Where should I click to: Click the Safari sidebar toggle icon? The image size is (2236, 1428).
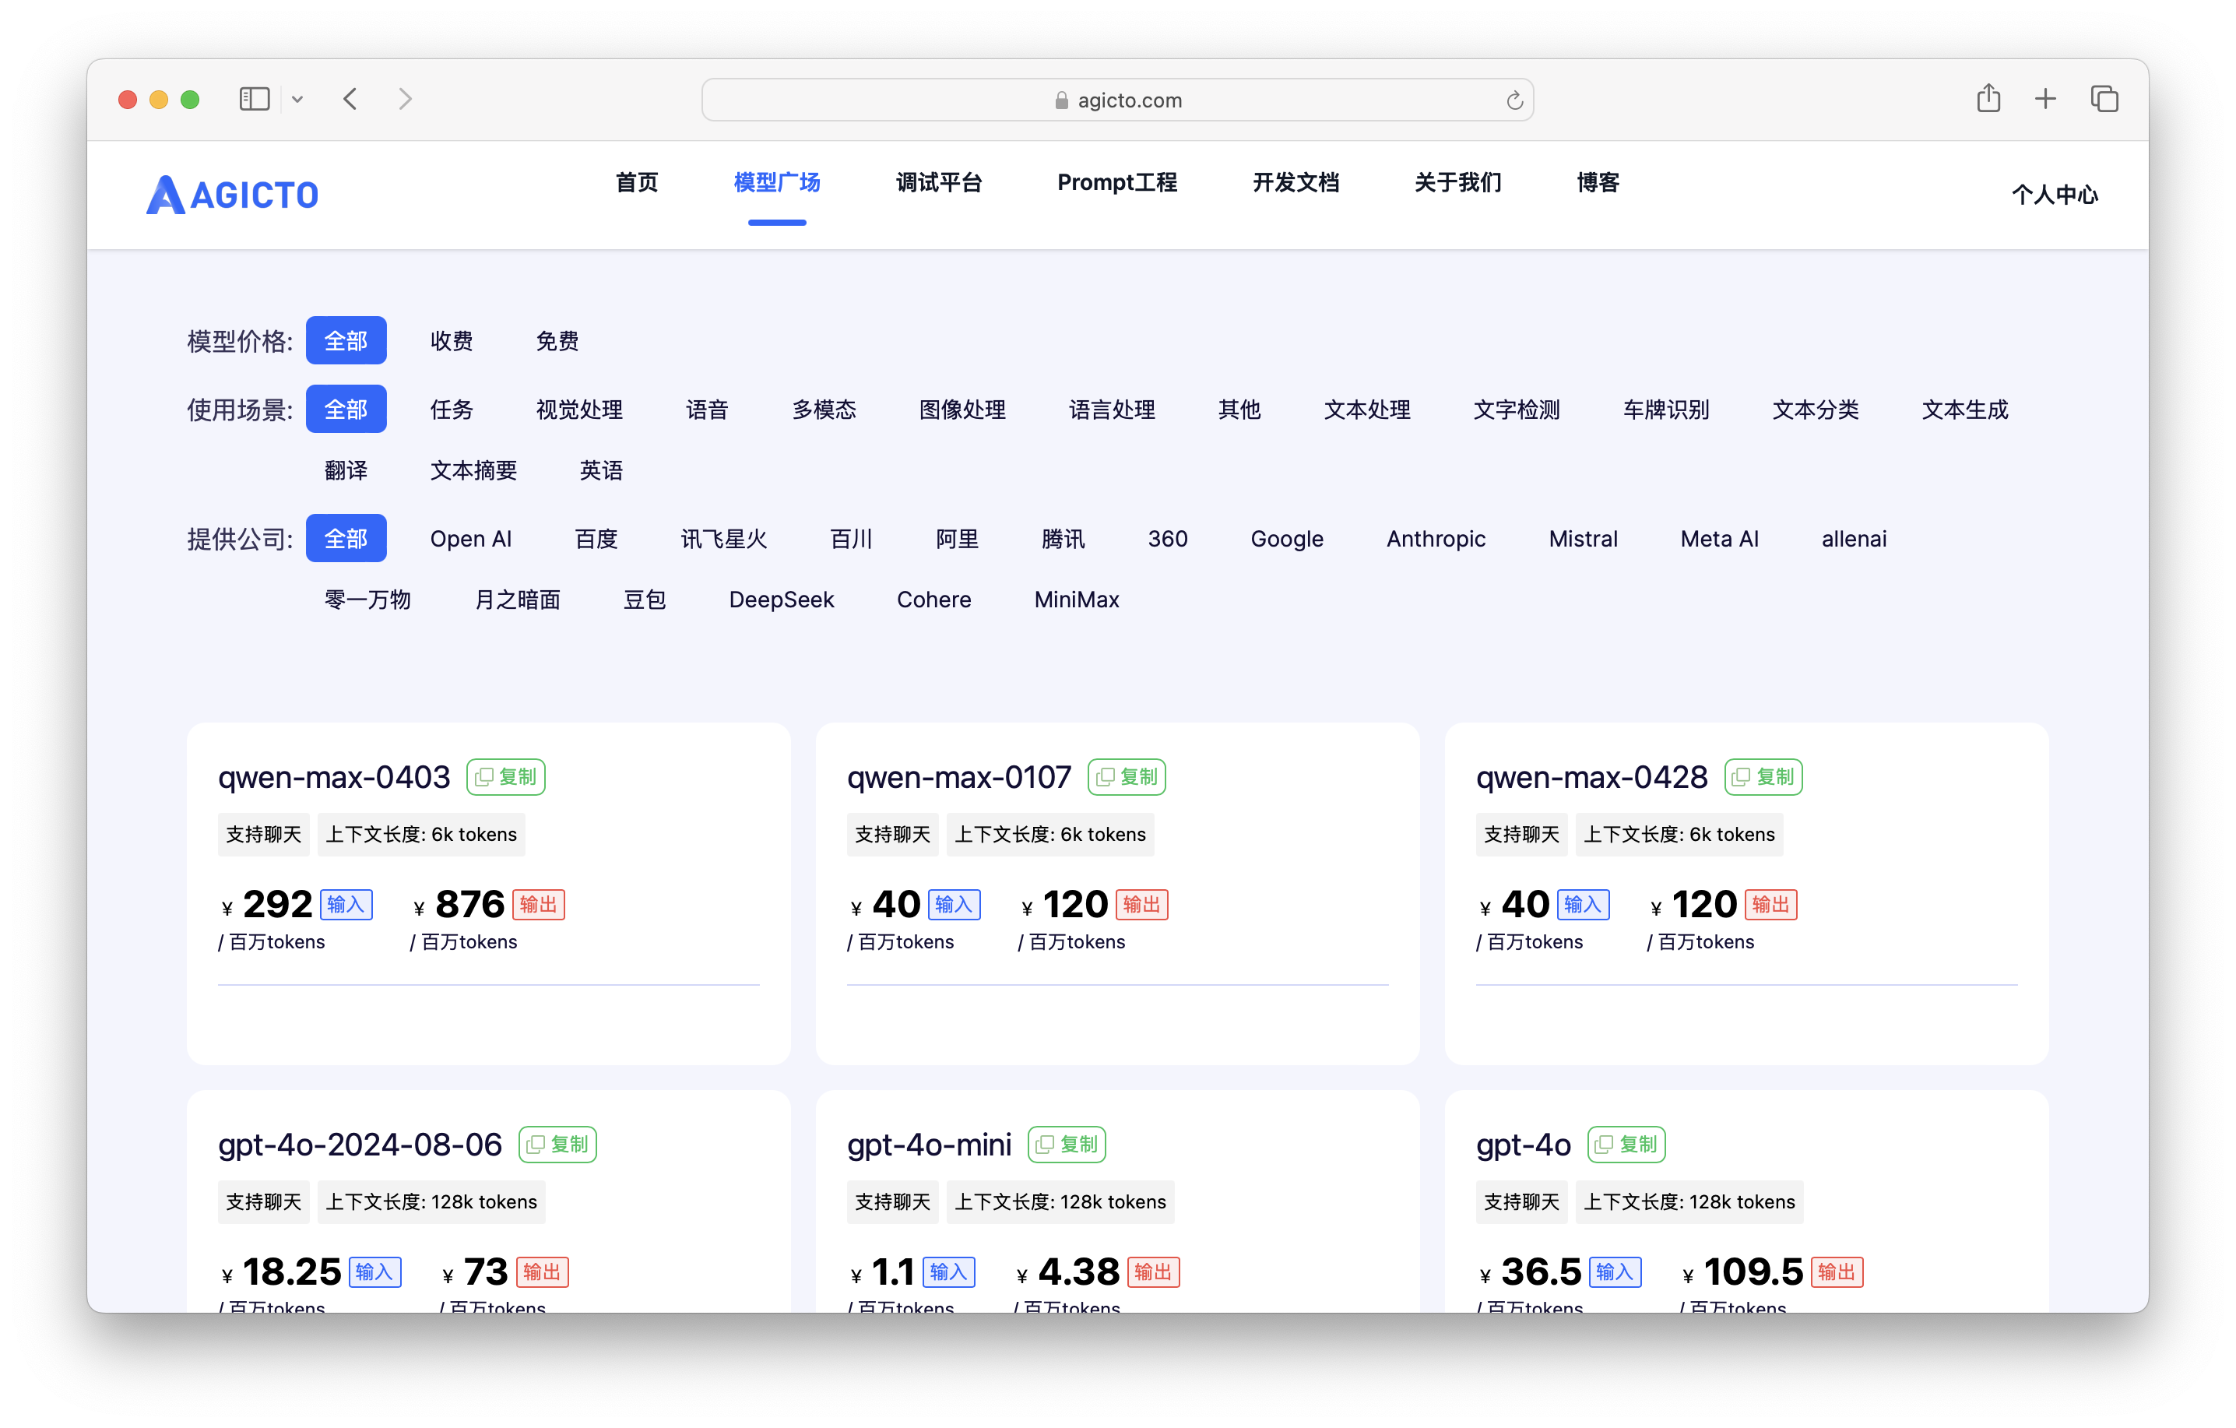point(254,100)
